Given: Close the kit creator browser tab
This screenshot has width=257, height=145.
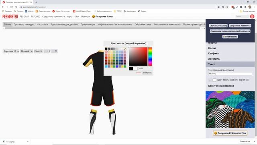Looking at the screenshot, I should (x=31, y=2).
